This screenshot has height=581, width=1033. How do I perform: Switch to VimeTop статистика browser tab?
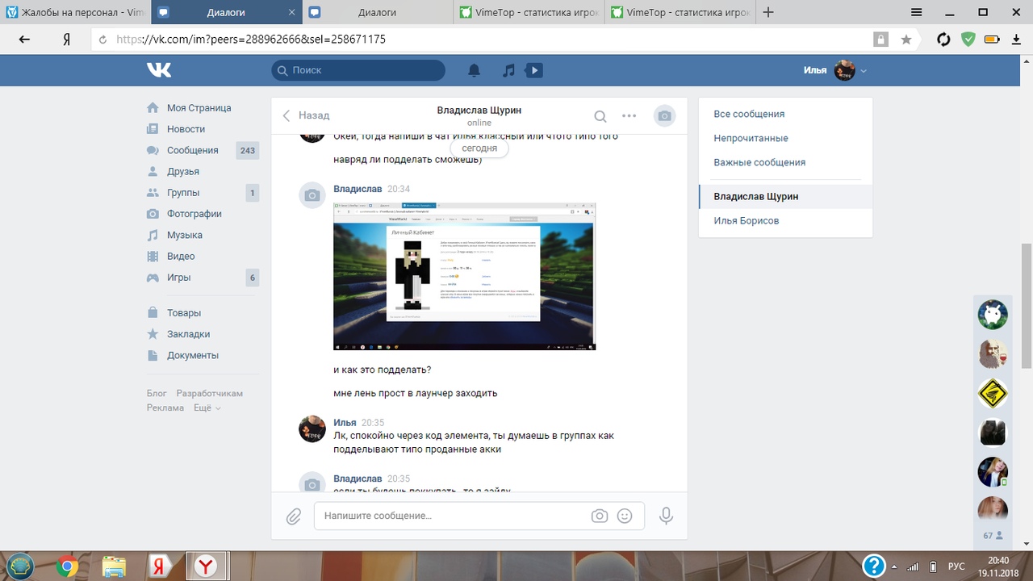click(529, 12)
